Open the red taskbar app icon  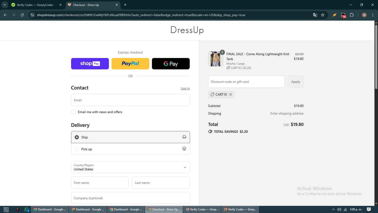[x=18, y=209]
